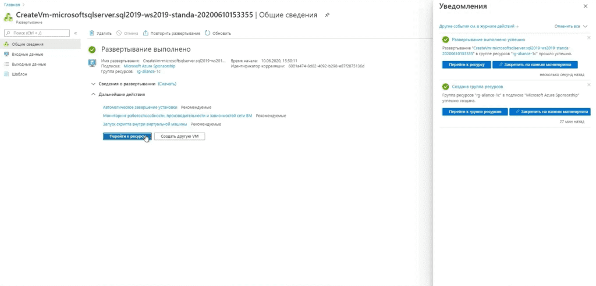Click green check by Развертывание выполнено heading
This screenshot has width=596, height=286.
tap(91, 50)
